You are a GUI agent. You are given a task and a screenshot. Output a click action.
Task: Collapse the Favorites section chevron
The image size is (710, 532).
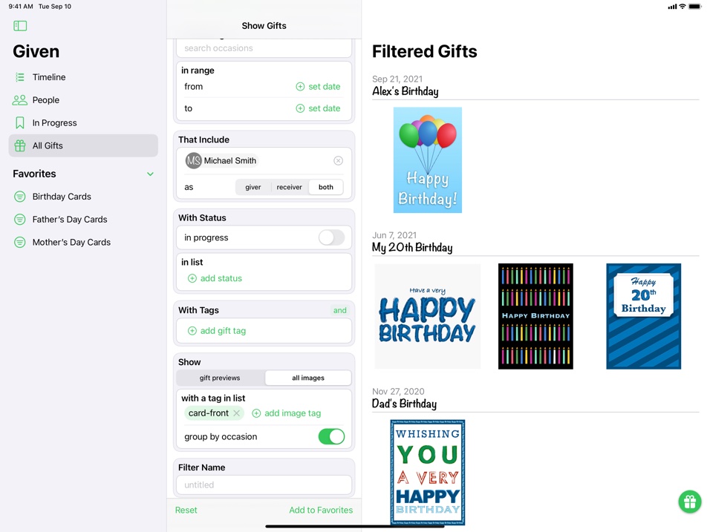(x=150, y=174)
